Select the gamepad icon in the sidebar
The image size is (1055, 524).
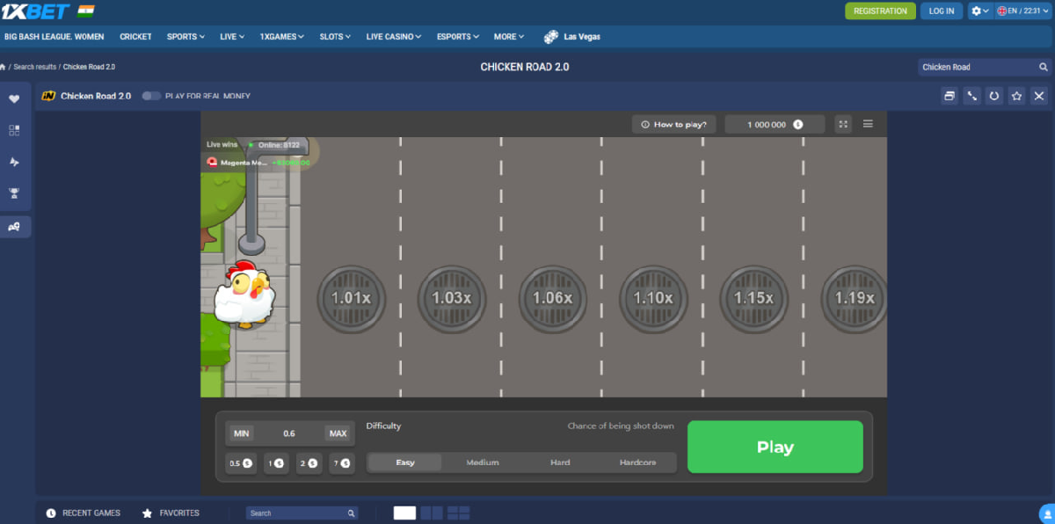click(15, 226)
